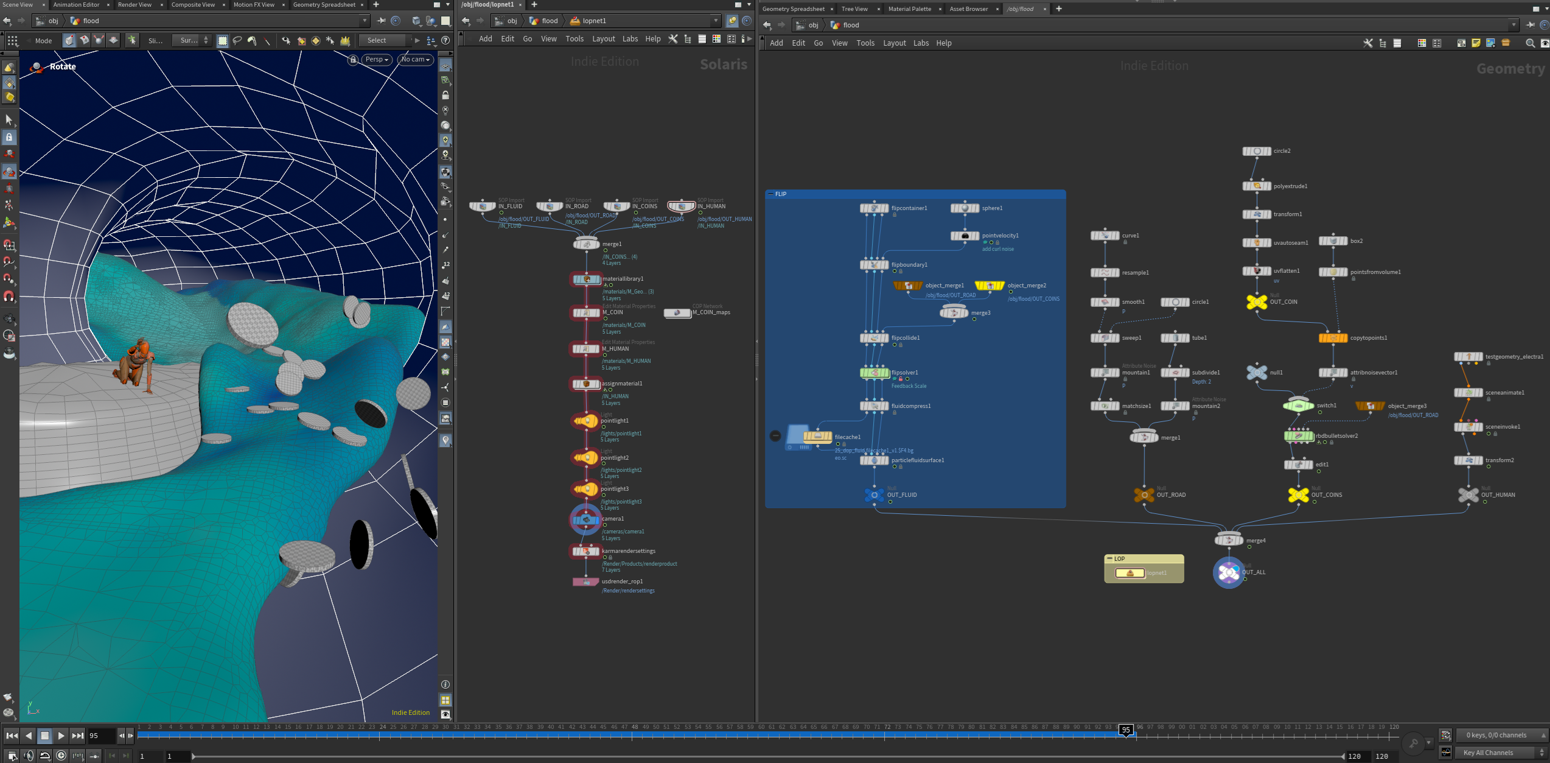Play the timeline forward

[x=61, y=736]
